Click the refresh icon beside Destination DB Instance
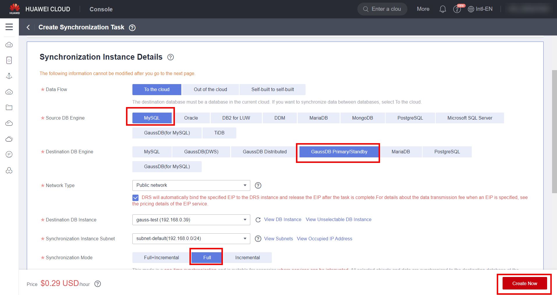This screenshot has height=295, width=557. tap(258, 220)
